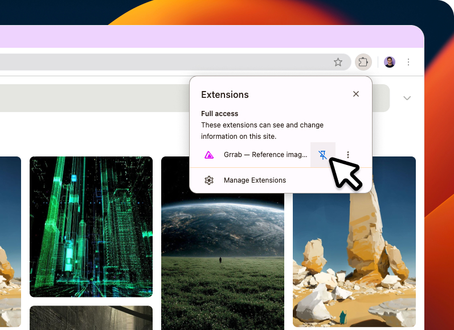
Task: Click the Grrab pink triangle icon
Action: click(x=208, y=155)
